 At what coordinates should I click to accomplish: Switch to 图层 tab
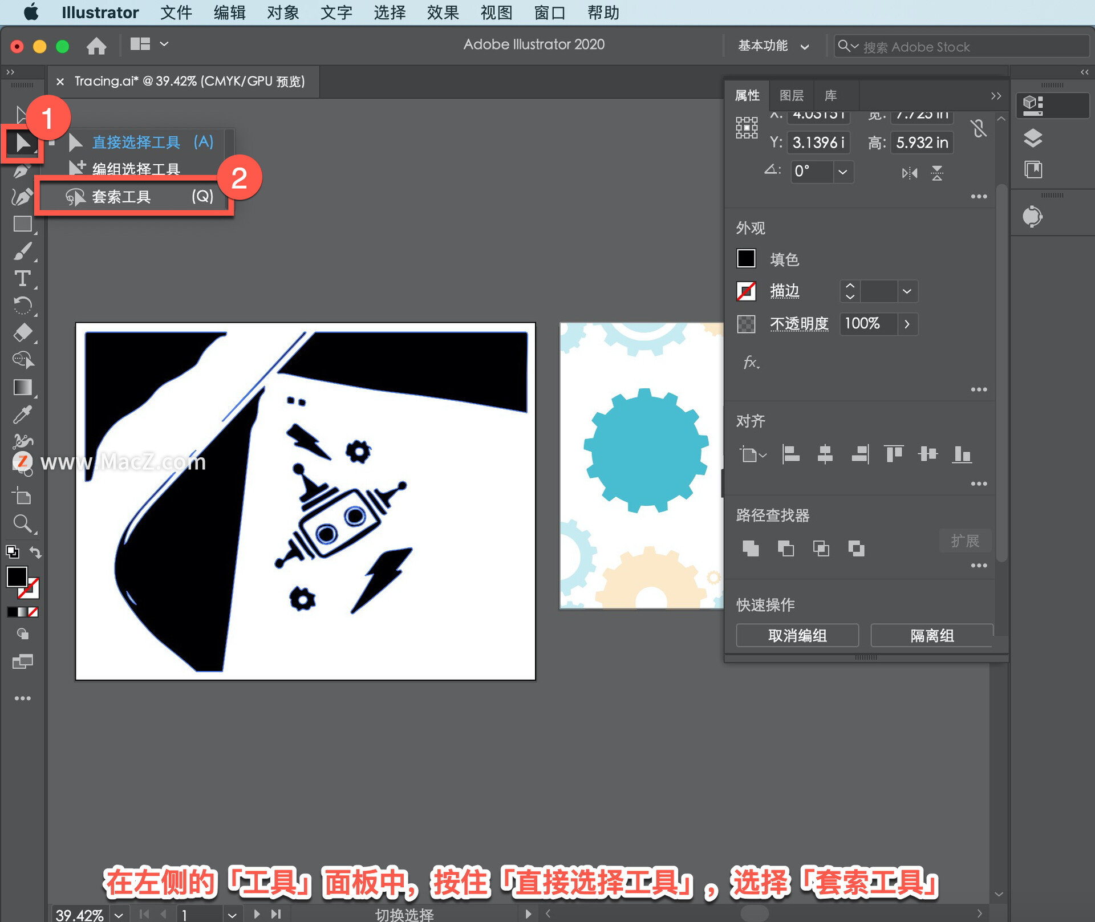click(792, 95)
